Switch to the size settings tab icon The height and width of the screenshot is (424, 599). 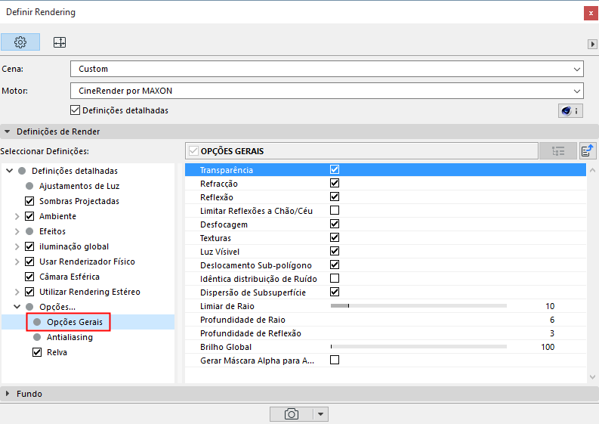(60, 42)
